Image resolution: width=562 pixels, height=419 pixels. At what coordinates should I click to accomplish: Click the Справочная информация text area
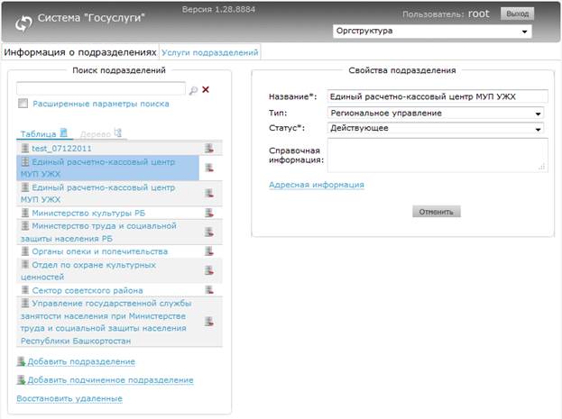[x=438, y=155]
